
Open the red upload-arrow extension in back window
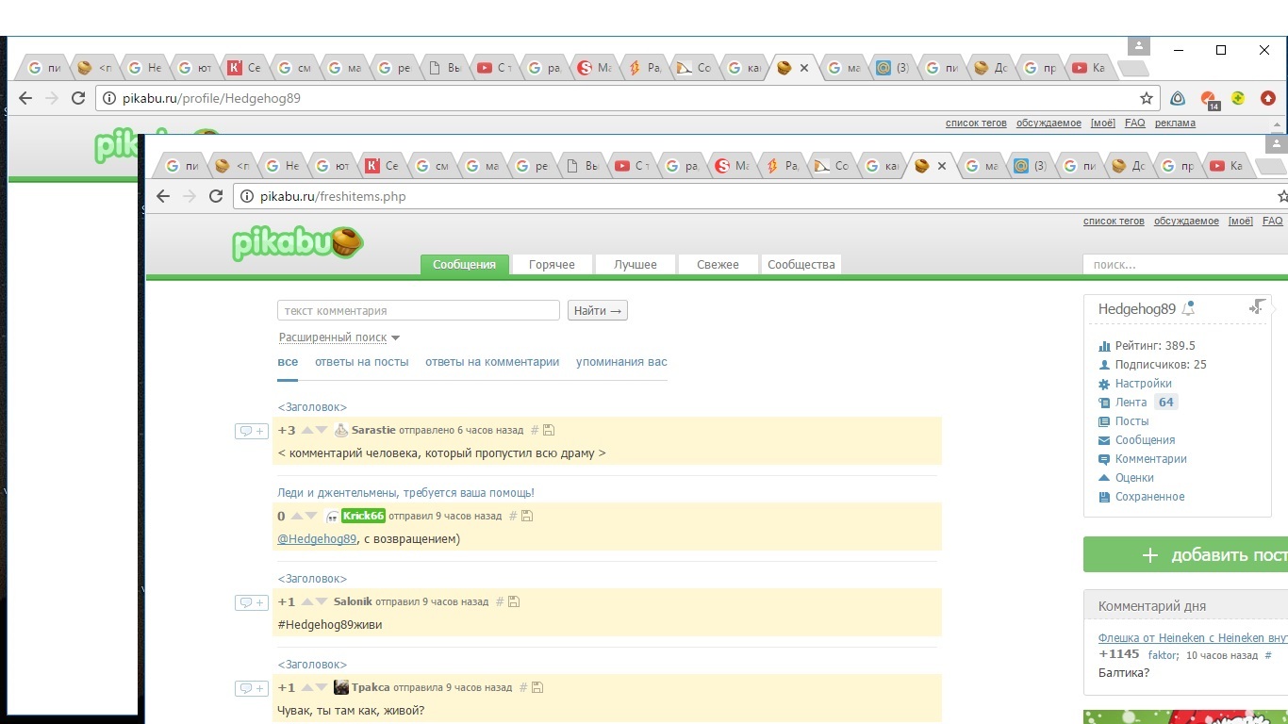(x=1268, y=98)
